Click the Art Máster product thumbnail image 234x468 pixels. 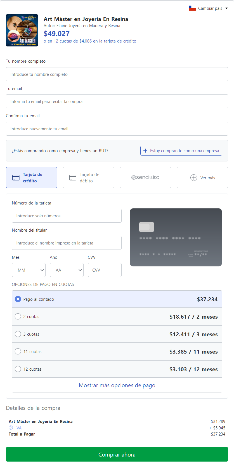[22, 30]
